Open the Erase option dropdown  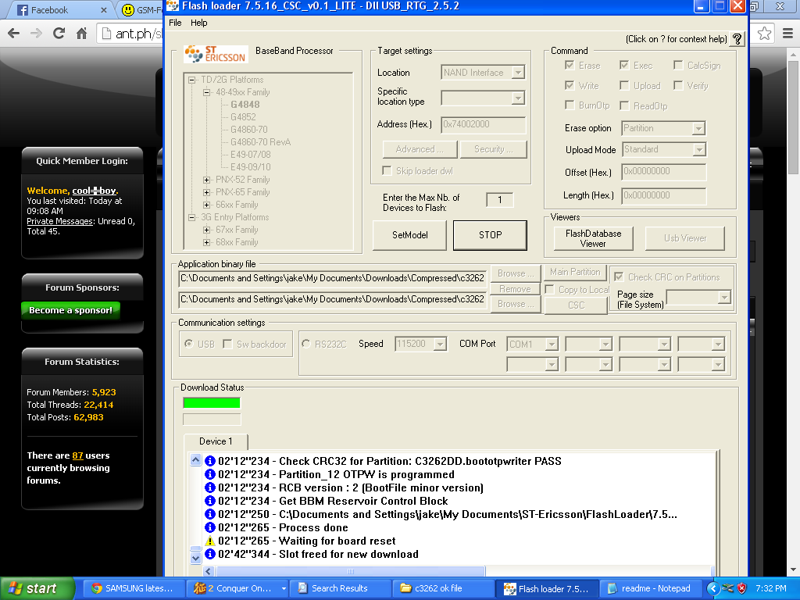point(698,128)
